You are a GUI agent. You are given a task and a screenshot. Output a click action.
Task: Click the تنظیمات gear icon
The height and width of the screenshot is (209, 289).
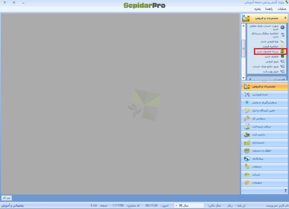click(247, 183)
